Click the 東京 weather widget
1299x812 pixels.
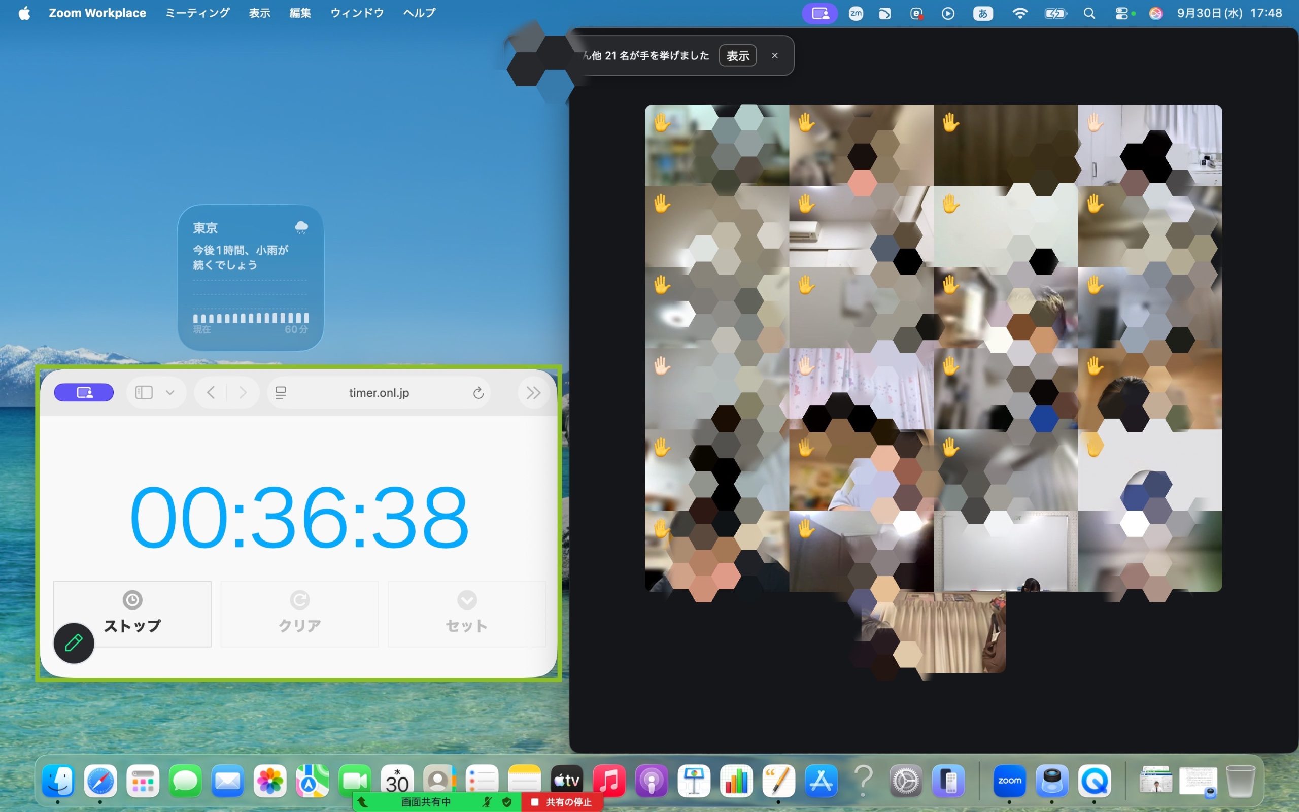coord(250,278)
